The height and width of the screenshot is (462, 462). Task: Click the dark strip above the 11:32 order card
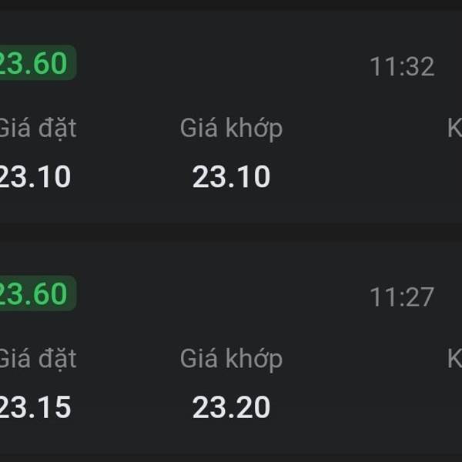click(231, 5)
